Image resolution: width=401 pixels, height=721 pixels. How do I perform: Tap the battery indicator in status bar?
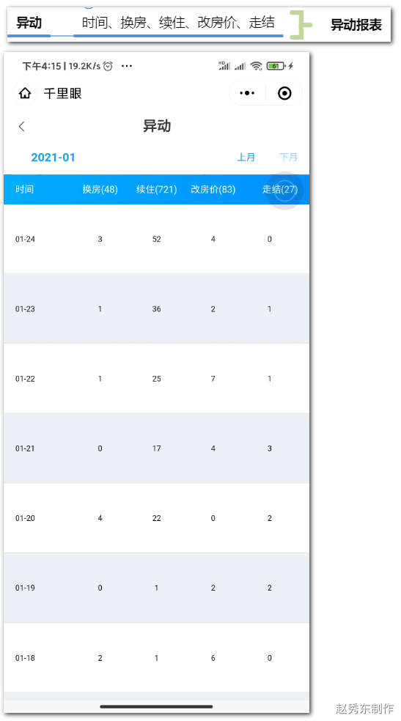[x=276, y=66]
